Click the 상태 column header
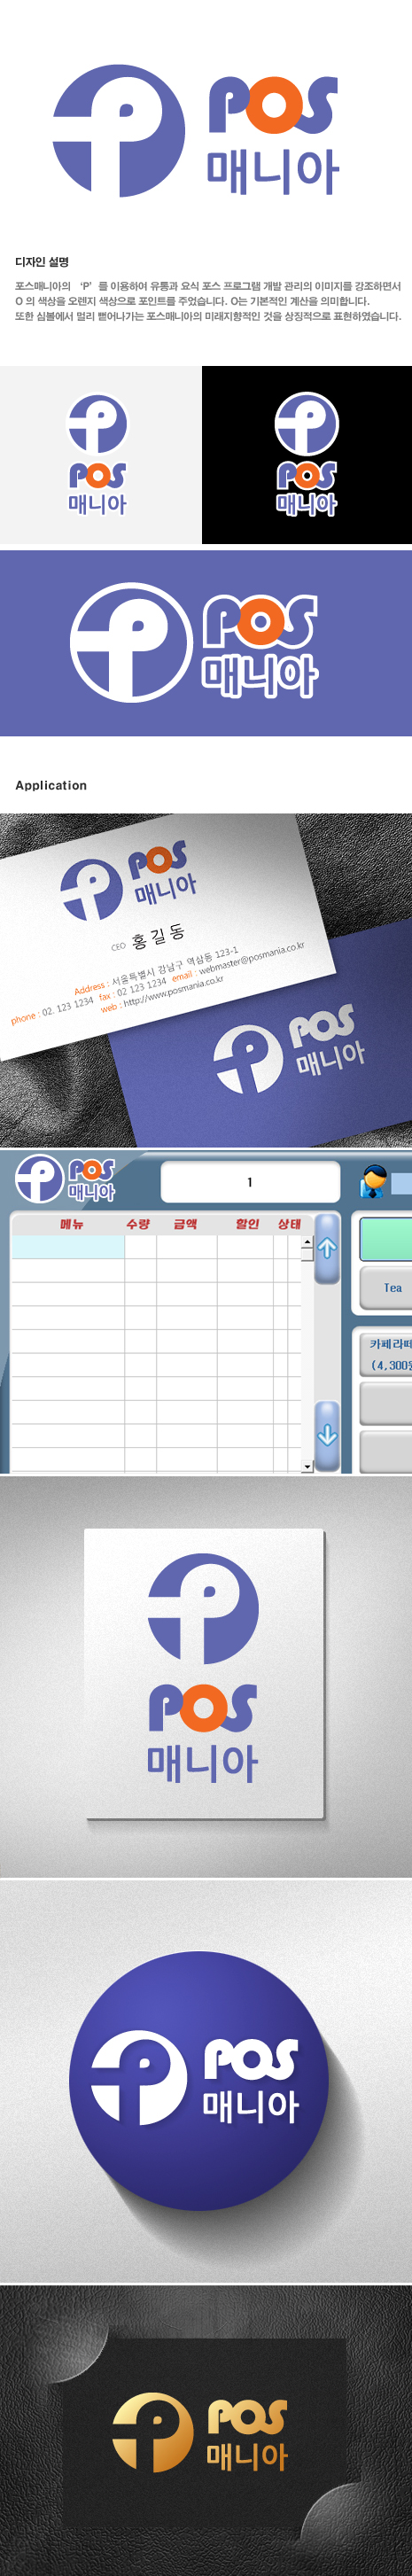 [x=289, y=1224]
